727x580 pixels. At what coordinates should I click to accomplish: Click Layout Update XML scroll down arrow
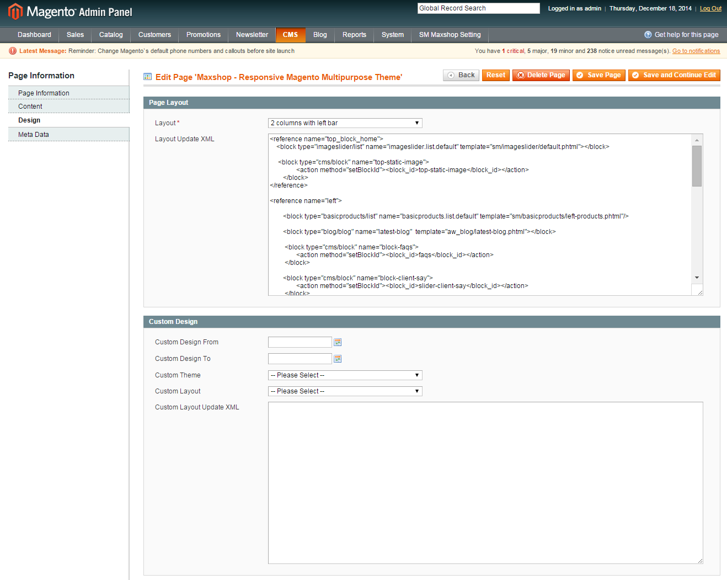coord(697,278)
